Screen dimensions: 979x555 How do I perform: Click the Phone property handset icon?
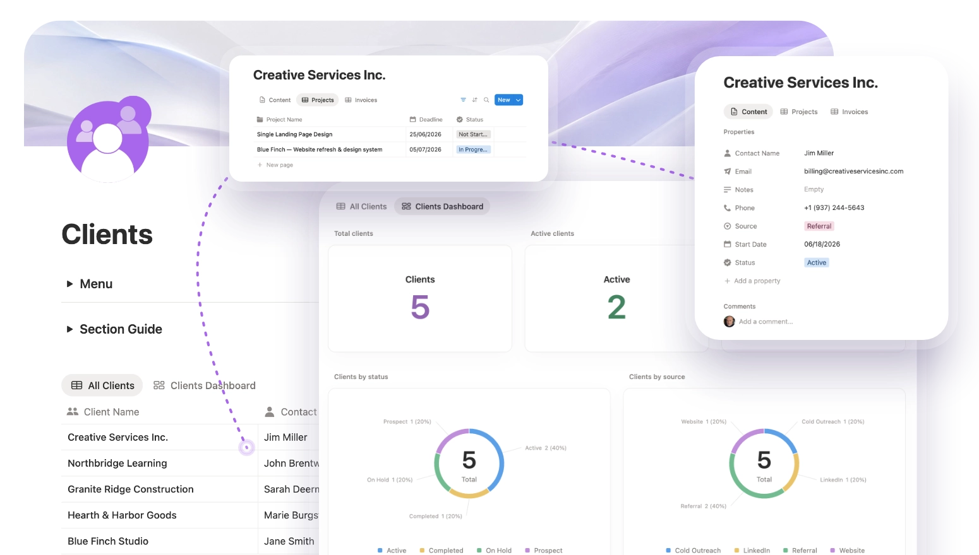tap(727, 208)
